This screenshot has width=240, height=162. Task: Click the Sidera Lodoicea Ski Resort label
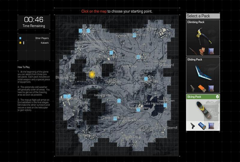94,41
